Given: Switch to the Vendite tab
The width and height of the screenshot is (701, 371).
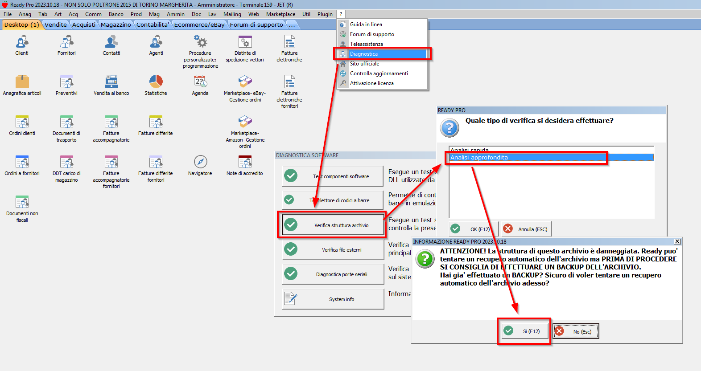Looking at the screenshot, I should 56,25.
